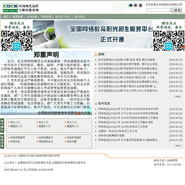Image resolution: width=185 pixels, height=185 pixels.
Task: Open the 新闻快递 navigation item
Action: point(17,17)
